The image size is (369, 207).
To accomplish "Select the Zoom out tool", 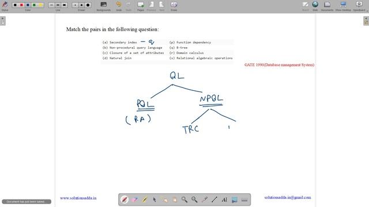I will [x=194, y=200].
